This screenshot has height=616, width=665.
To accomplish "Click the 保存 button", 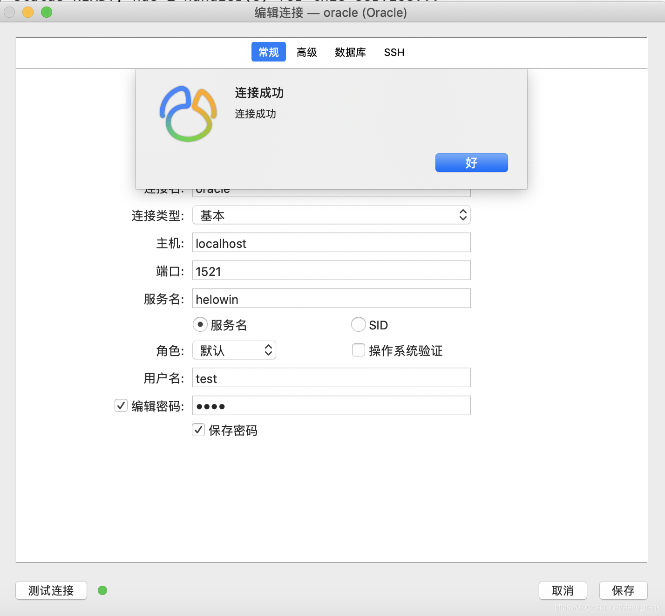I will [x=623, y=590].
